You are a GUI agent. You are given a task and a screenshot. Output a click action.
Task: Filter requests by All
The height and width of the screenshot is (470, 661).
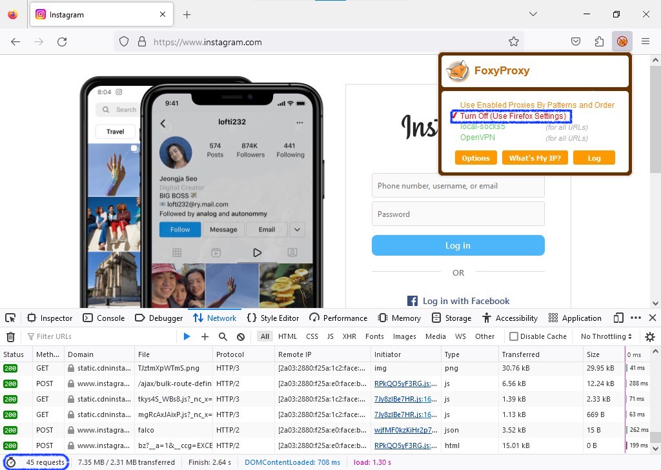pos(265,336)
